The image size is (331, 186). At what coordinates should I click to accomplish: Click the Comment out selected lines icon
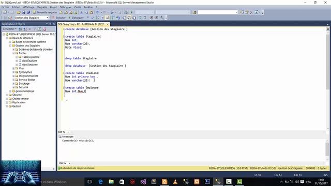click(x=140, y=18)
